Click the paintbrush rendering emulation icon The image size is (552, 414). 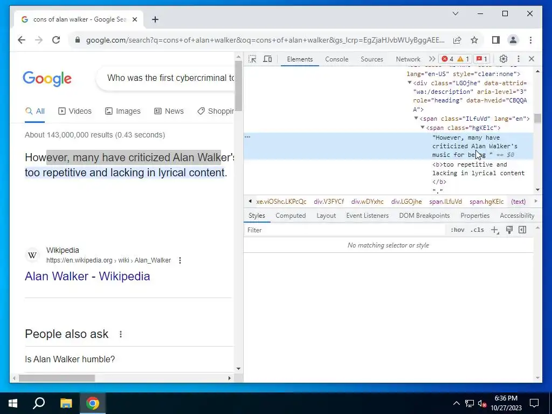(x=509, y=230)
